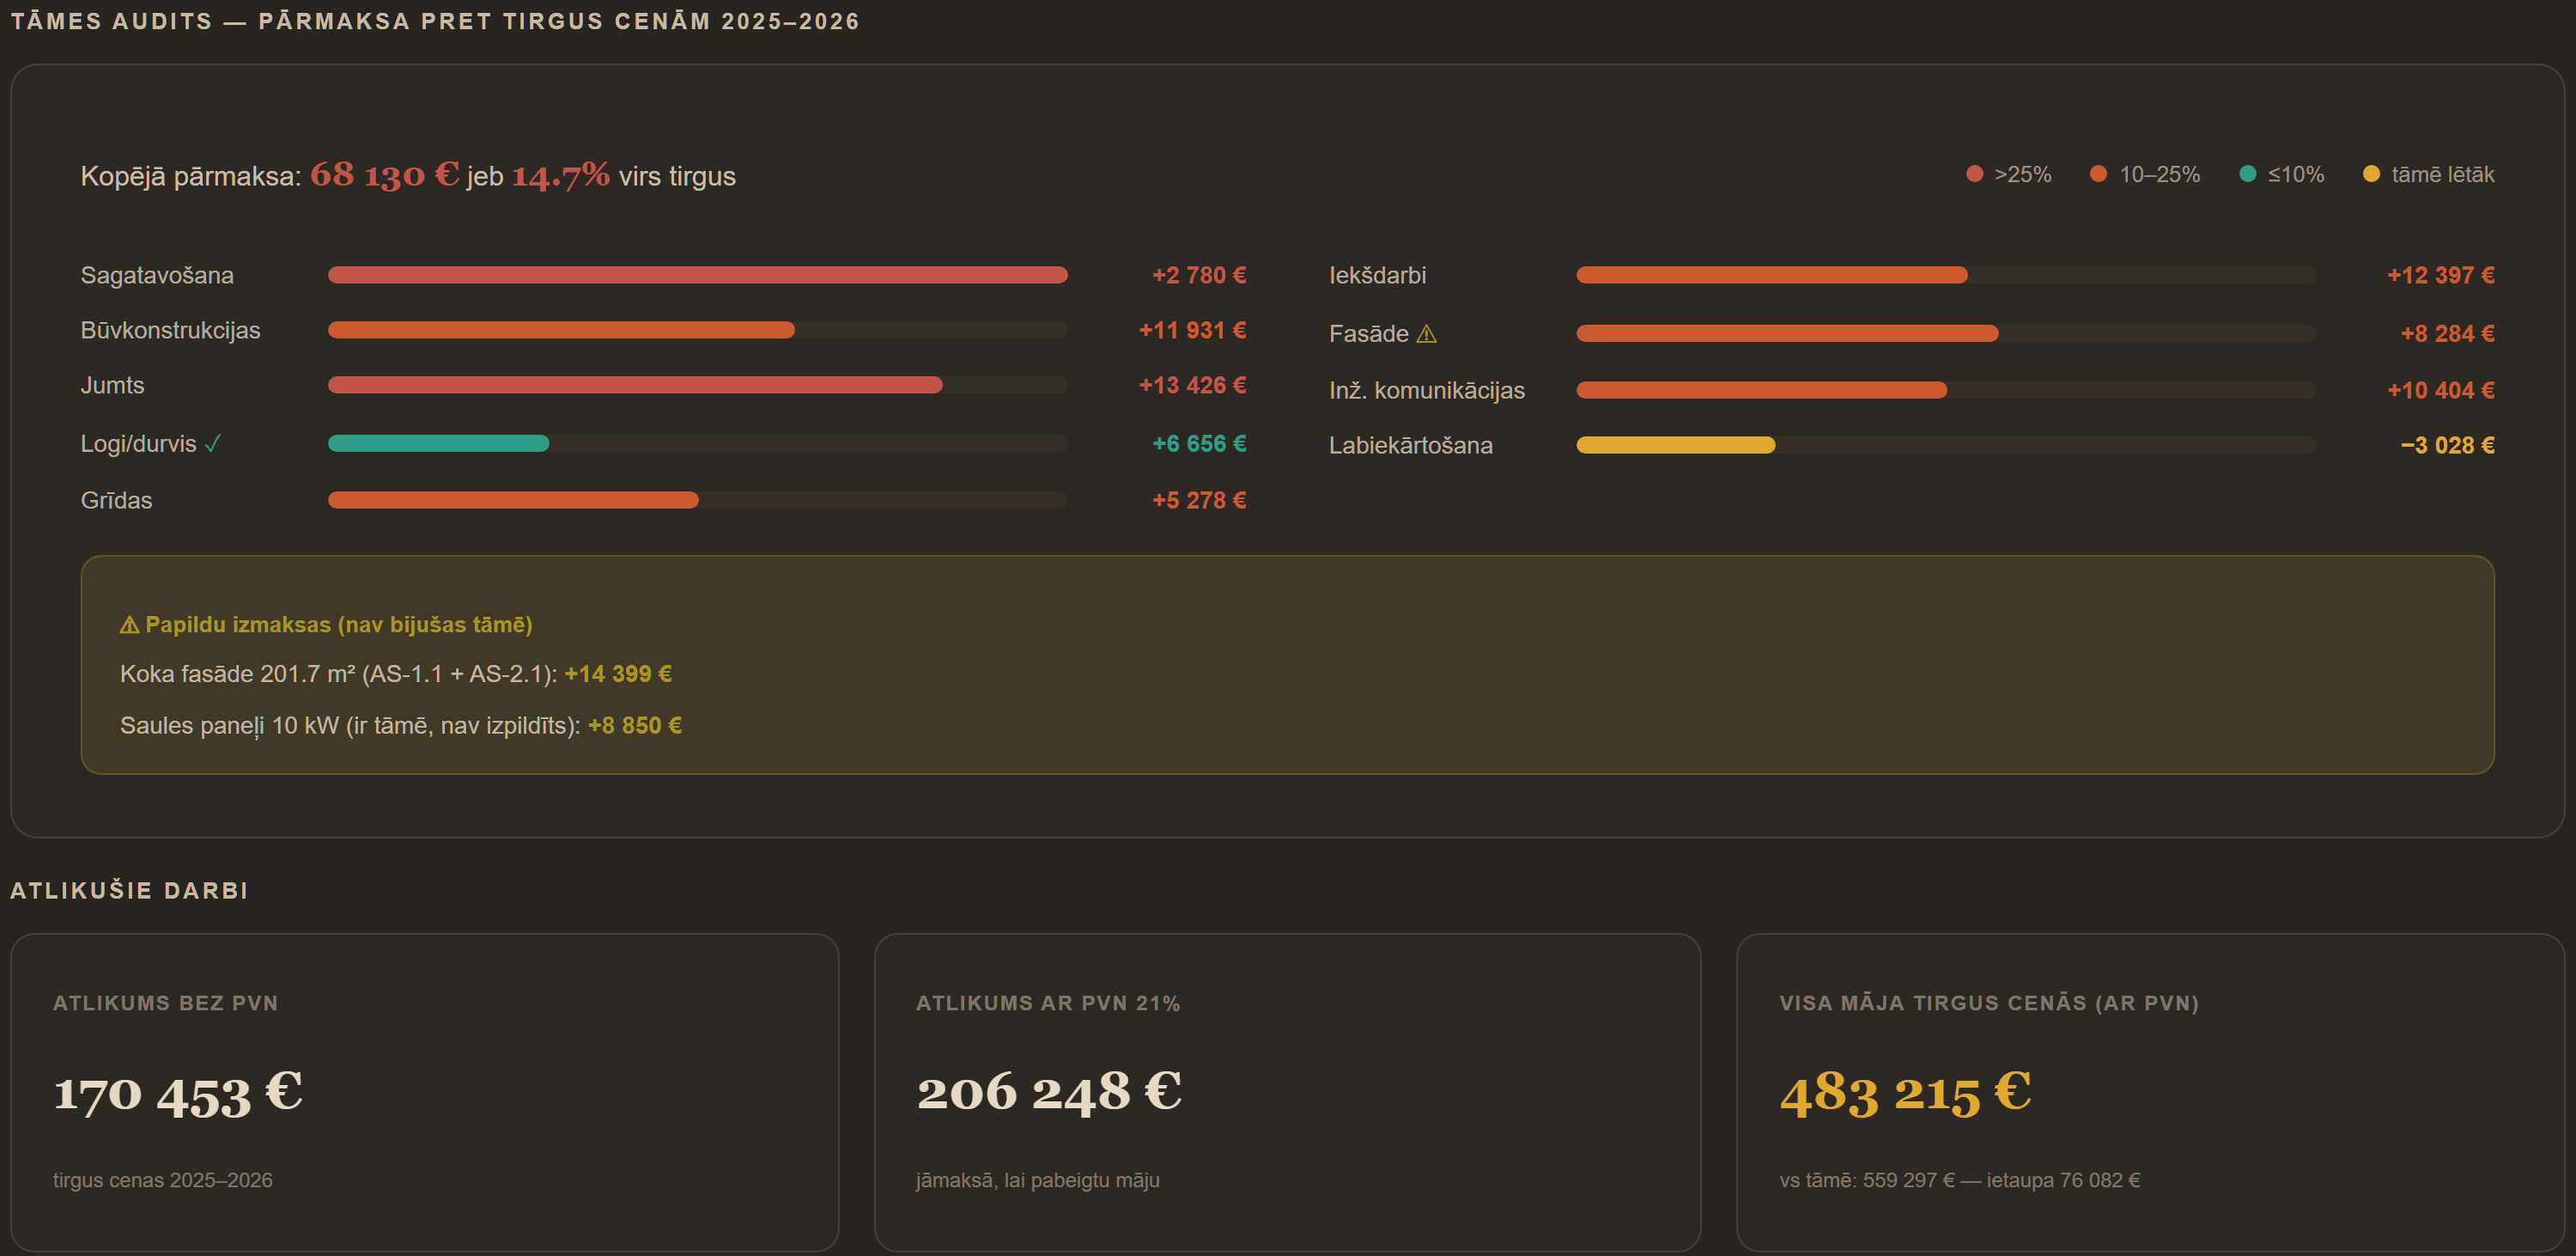2576x1256 pixels.
Task: Open the Atlikums bez PVN card
Action: [x=424, y=1092]
